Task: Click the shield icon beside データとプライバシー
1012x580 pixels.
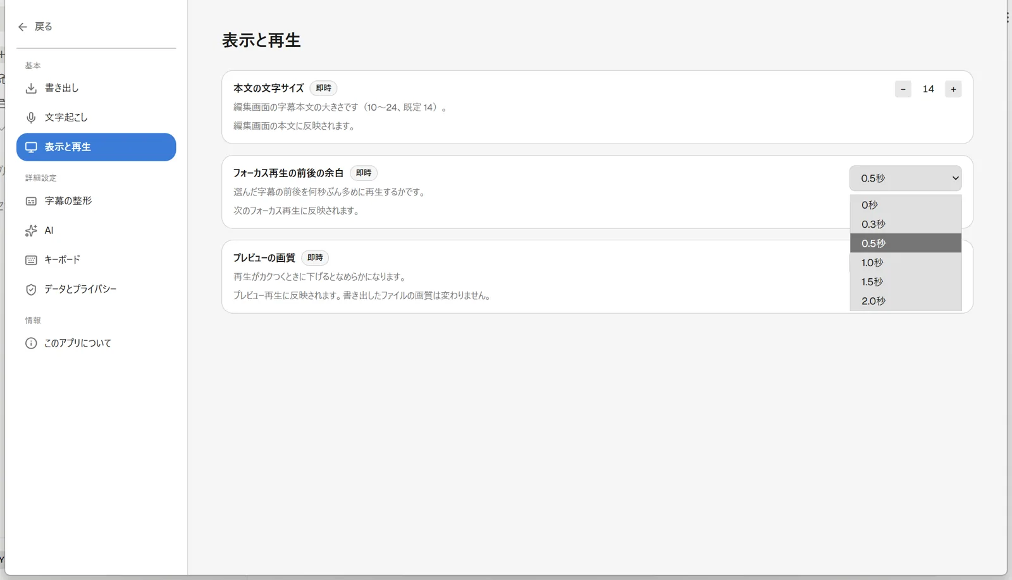Action: (31, 290)
